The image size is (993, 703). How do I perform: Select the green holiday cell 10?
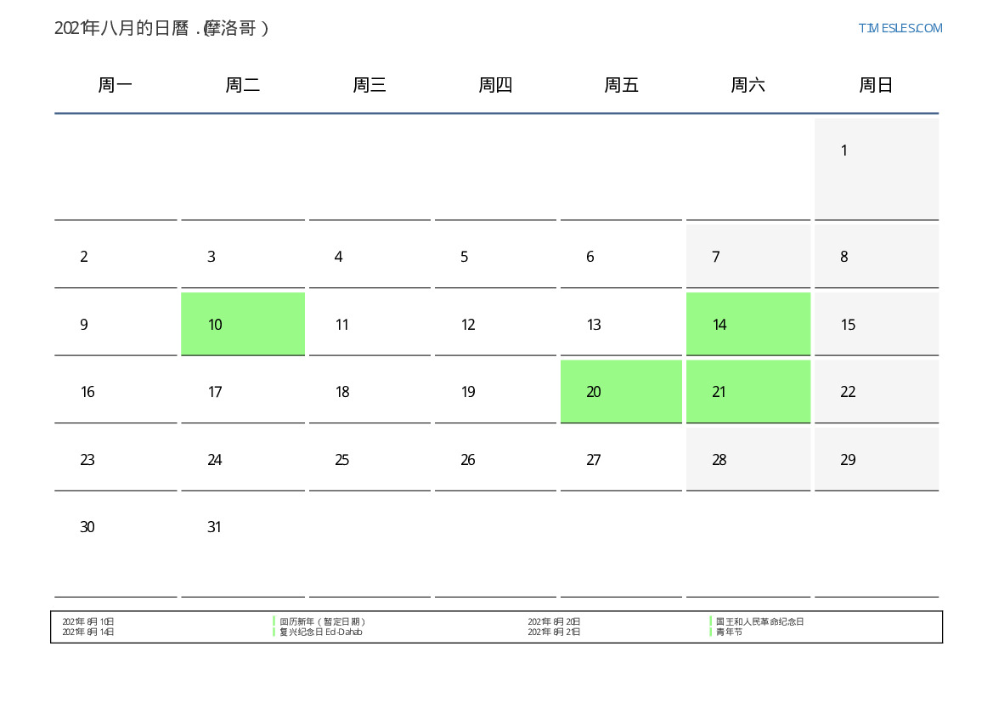[243, 323]
